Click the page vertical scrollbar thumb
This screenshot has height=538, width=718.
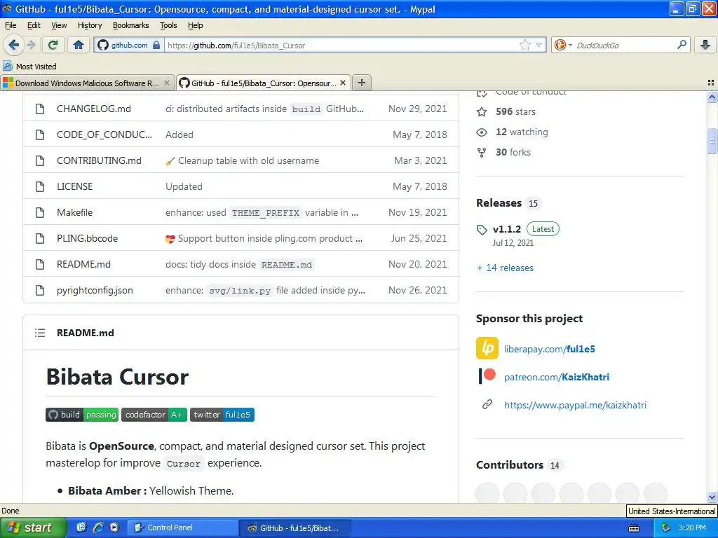tap(712, 141)
